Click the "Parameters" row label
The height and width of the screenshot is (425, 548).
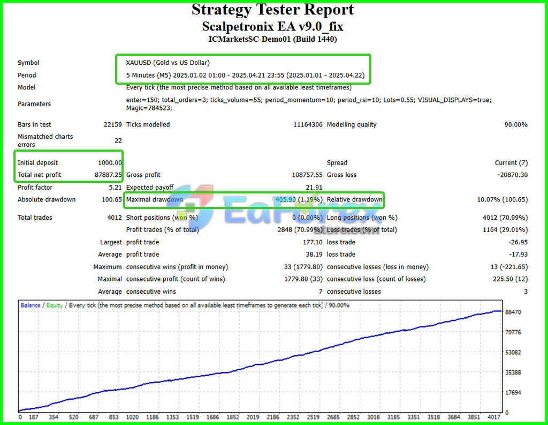tap(34, 104)
